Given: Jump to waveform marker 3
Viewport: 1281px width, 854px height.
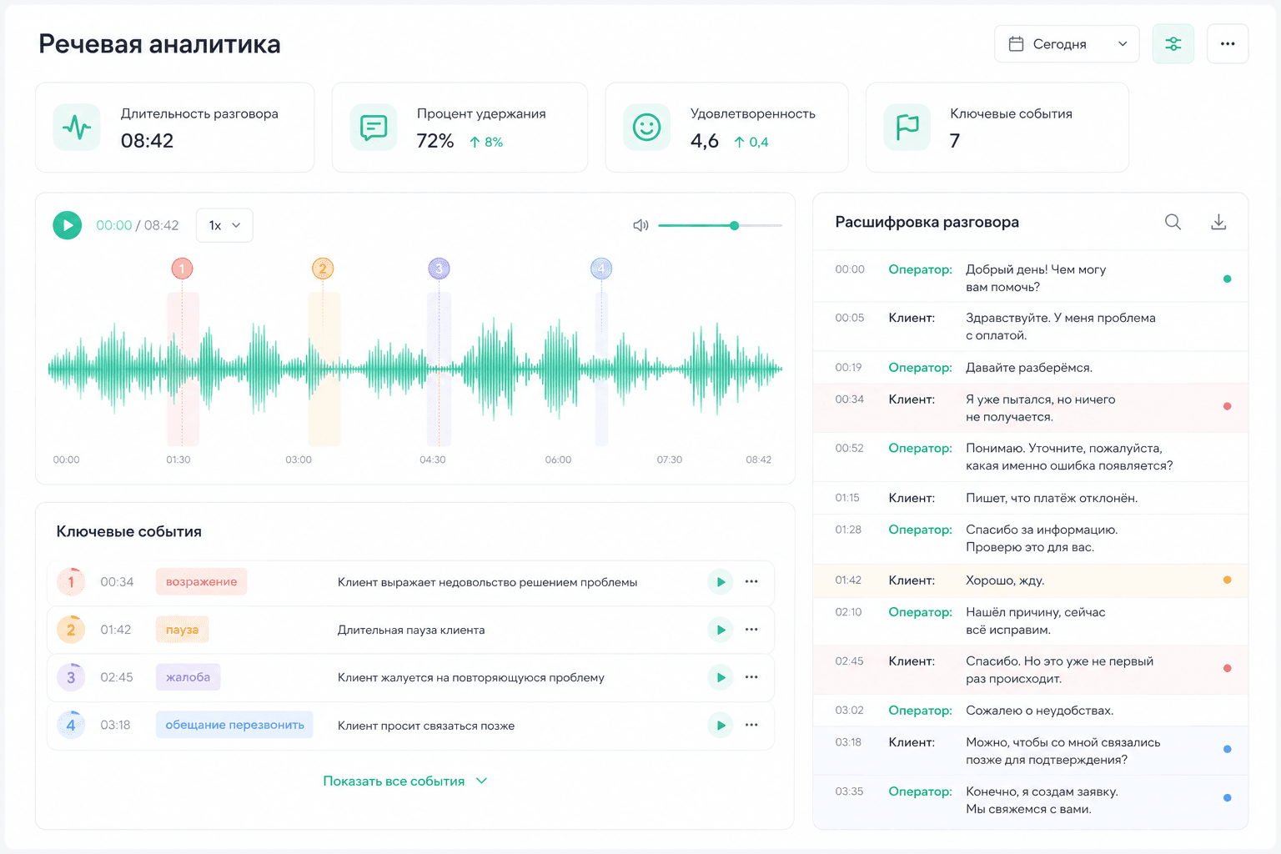Looking at the screenshot, I should pos(439,269).
